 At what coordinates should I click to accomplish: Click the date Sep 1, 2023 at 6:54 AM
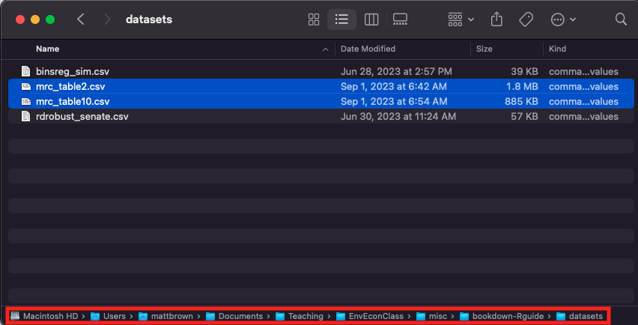pyautogui.click(x=394, y=101)
